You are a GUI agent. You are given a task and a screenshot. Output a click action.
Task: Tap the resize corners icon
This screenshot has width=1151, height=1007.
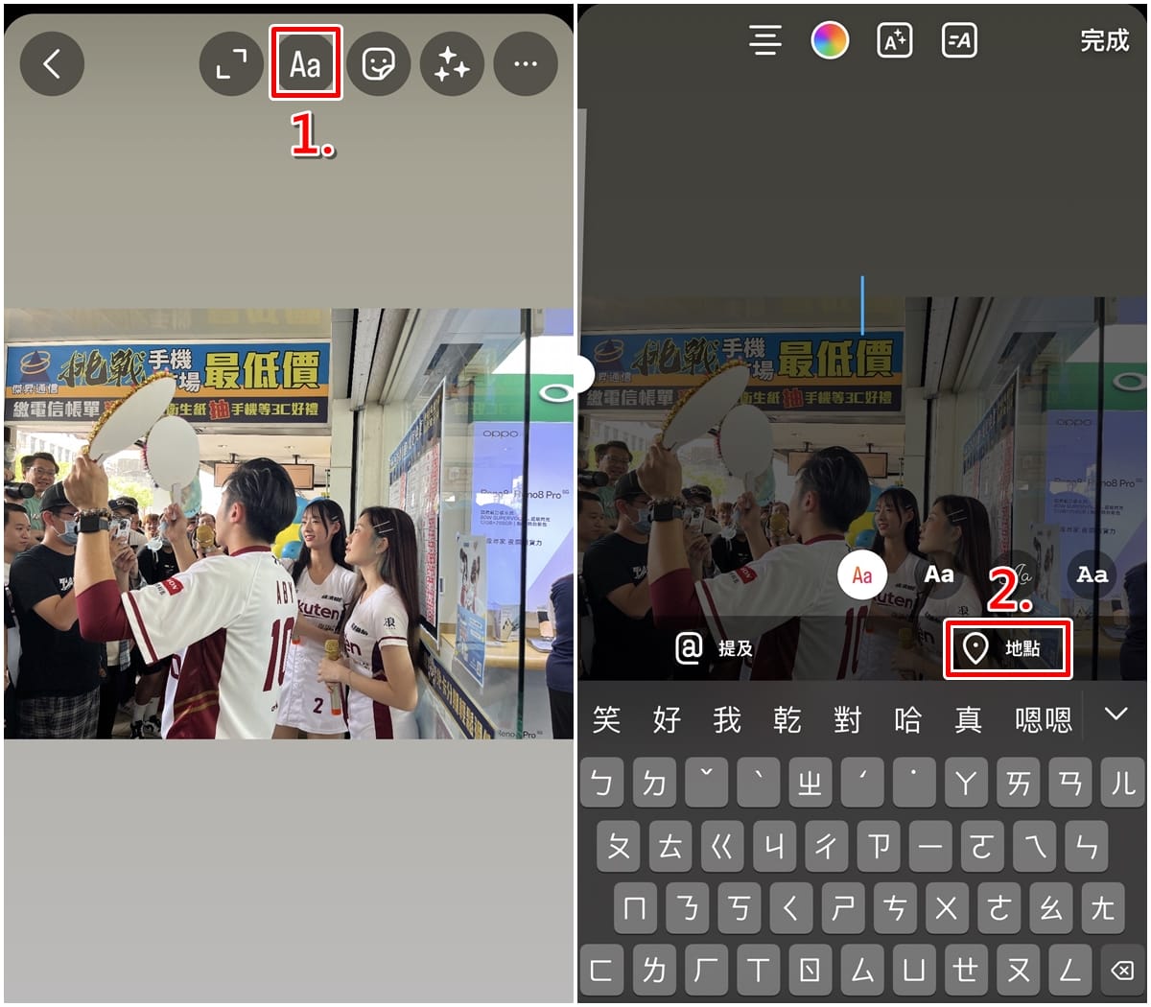coord(231,64)
